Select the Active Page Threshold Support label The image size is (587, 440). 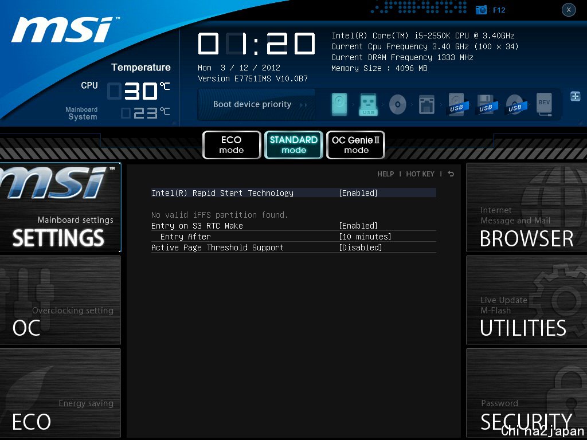pos(217,247)
